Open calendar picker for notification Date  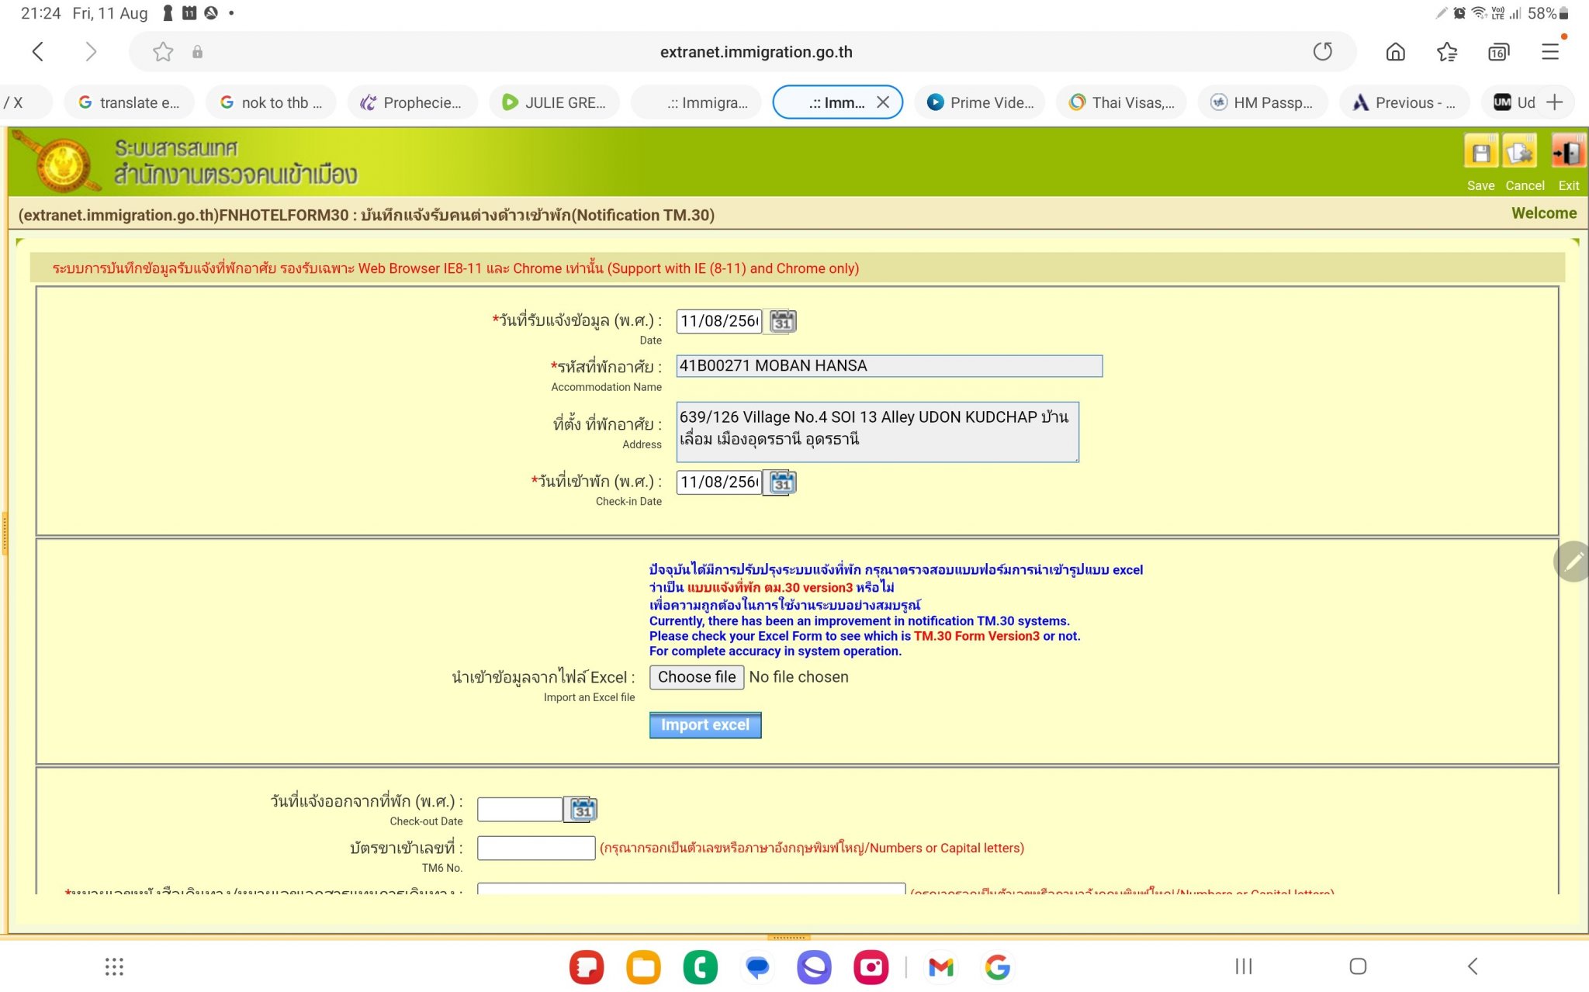pos(782,321)
